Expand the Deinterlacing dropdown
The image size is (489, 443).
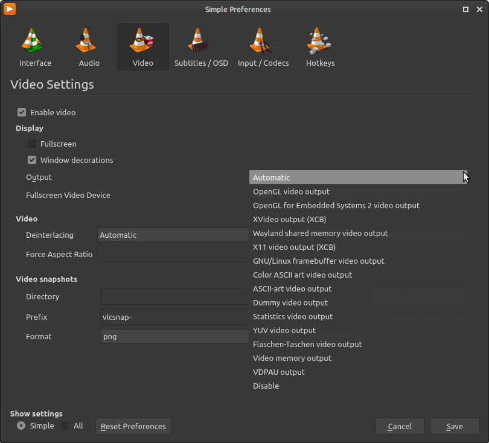pos(173,235)
